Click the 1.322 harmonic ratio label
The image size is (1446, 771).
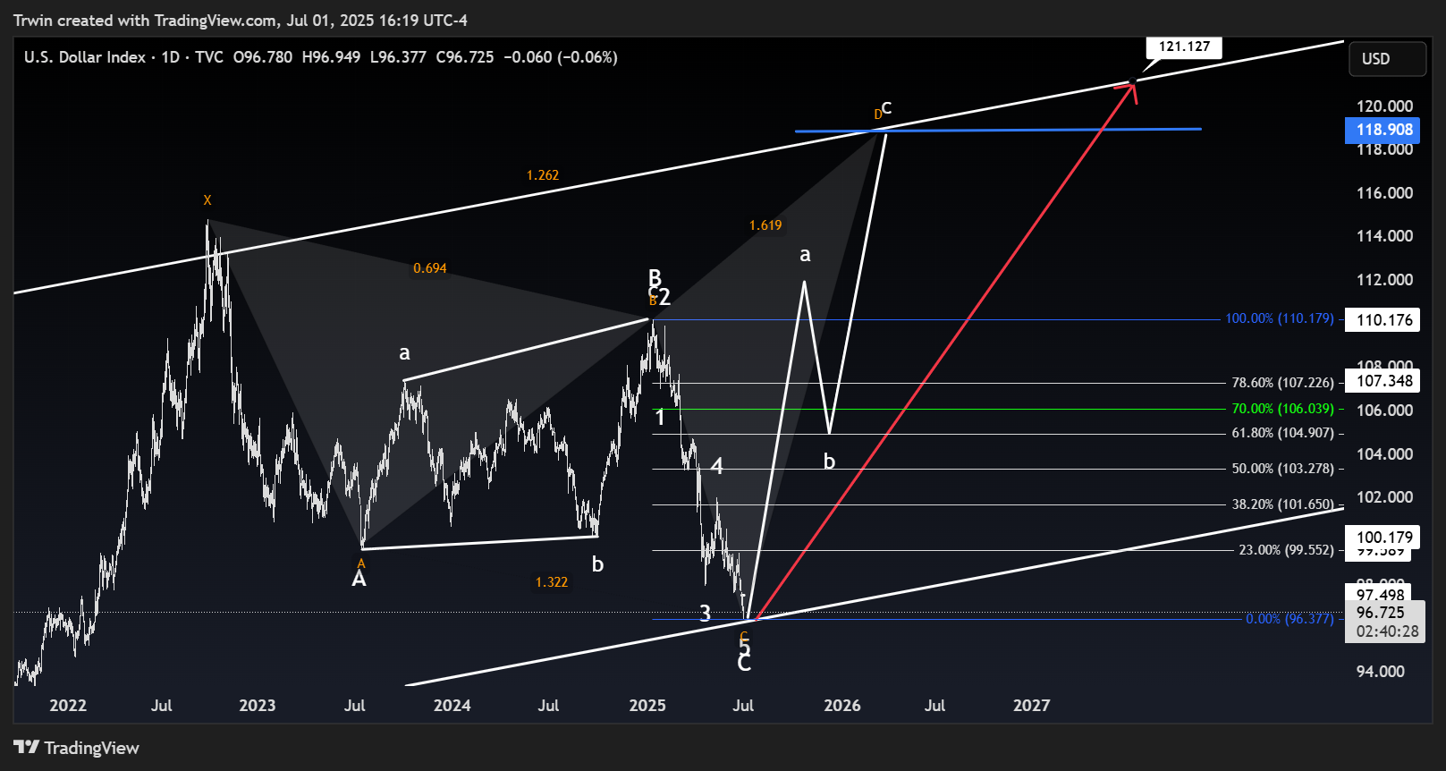(551, 582)
